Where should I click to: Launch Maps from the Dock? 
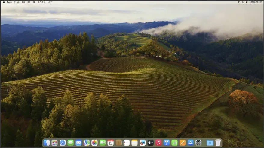[x=86, y=143]
